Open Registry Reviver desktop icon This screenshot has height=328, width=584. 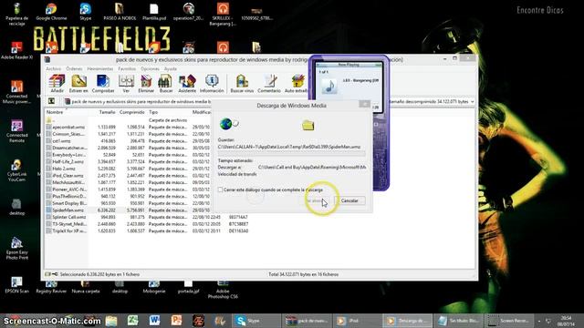tap(51, 288)
